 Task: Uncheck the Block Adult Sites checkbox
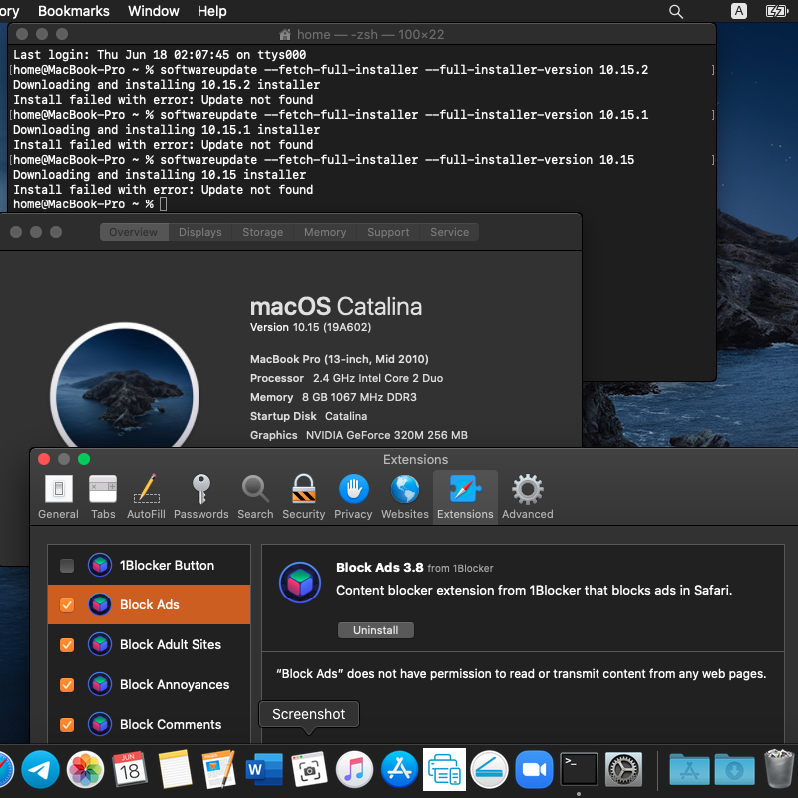(67, 645)
